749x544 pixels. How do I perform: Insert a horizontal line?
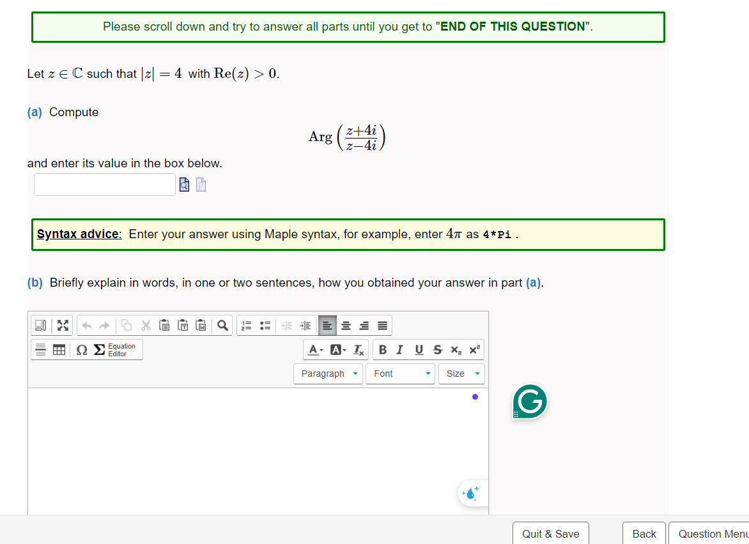point(41,350)
